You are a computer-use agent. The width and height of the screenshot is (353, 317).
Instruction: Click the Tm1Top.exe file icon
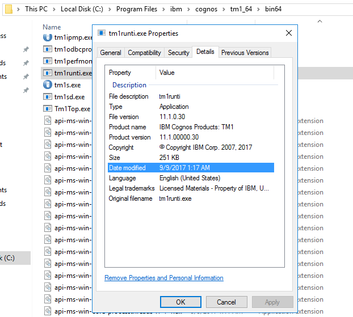(x=48, y=108)
